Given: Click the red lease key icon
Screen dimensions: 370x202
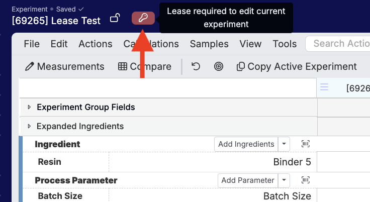Looking at the screenshot, I should point(143,18).
